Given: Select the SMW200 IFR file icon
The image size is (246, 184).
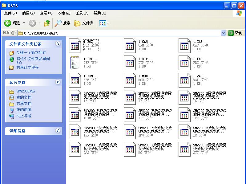Looking at the screenshot, I should 75,132.
